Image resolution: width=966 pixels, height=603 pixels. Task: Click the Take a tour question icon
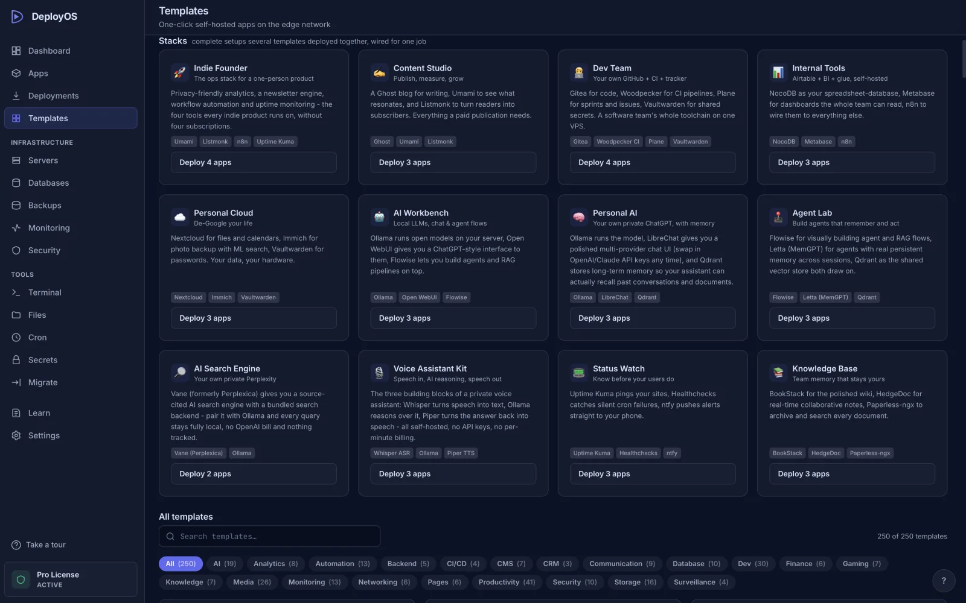pos(16,545)
